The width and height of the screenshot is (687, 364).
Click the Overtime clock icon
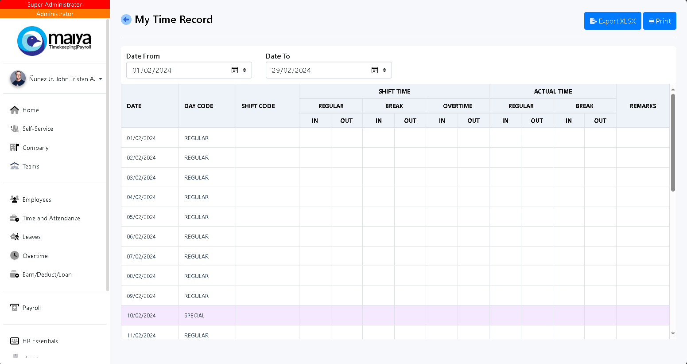tap(15, 256)
